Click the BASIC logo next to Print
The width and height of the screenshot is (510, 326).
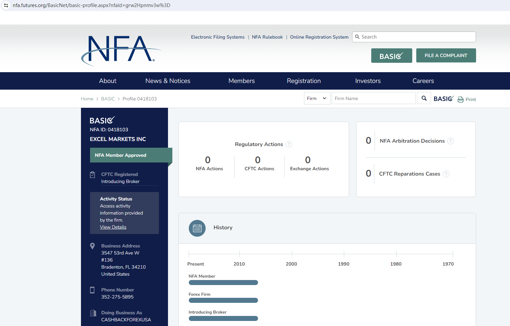pos(443,99)
